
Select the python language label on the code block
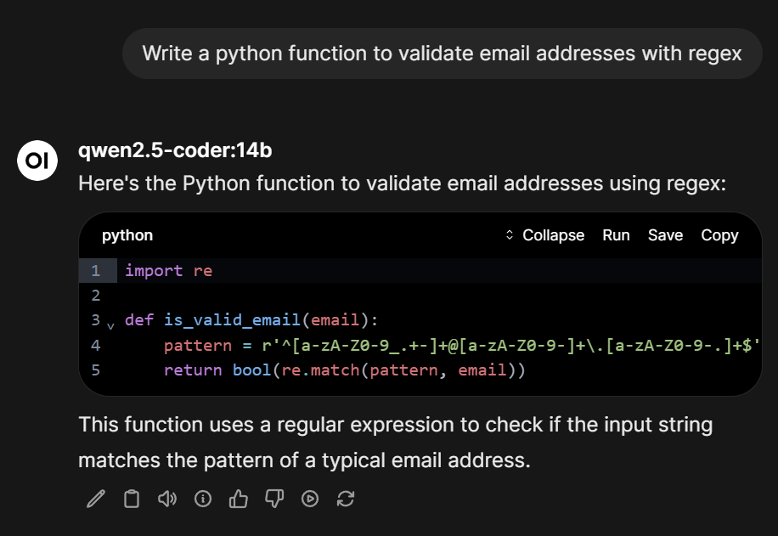coord(127,235)
